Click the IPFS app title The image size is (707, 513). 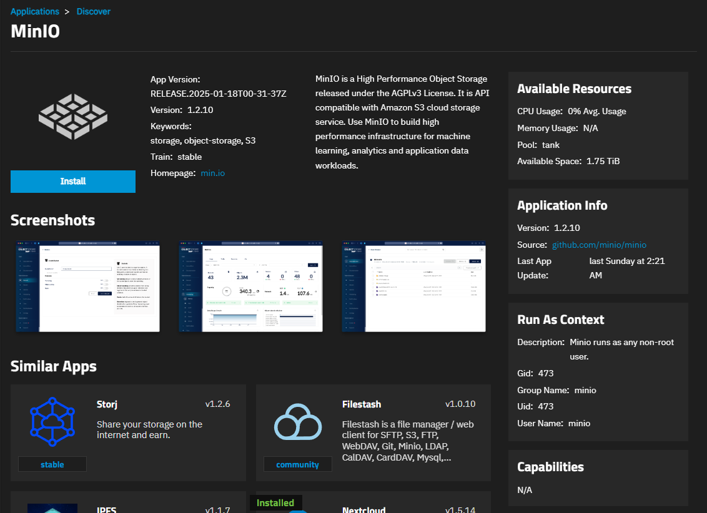pos(106,509)
